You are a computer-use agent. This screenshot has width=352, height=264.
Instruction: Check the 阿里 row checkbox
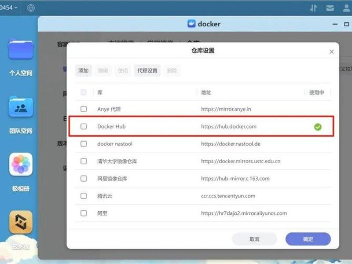pyautogui.click(x=84, y=213)
